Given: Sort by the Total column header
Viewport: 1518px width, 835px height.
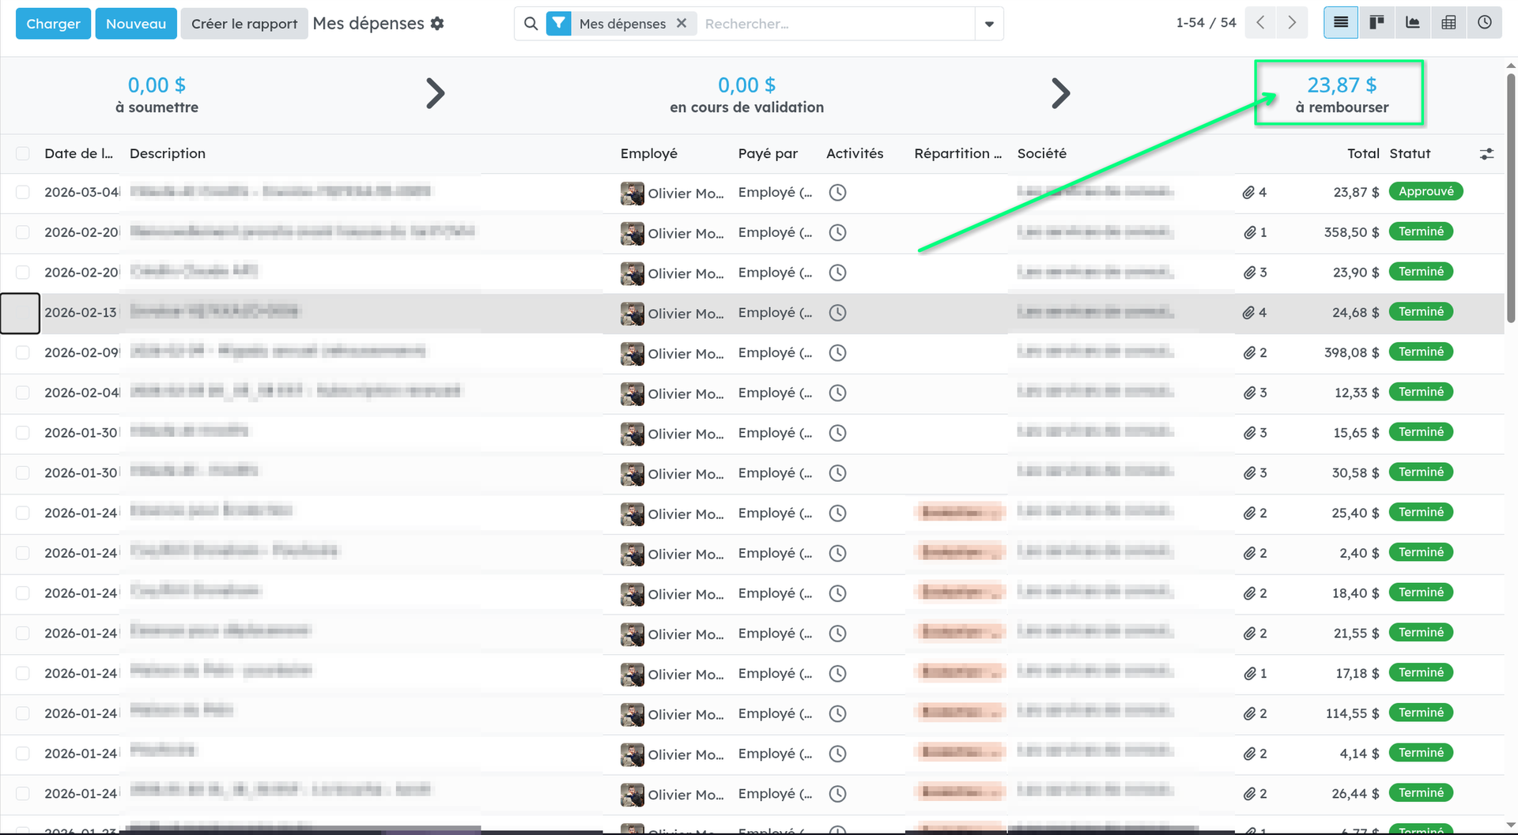Looking at the screenshot, I should (1363, 153).
